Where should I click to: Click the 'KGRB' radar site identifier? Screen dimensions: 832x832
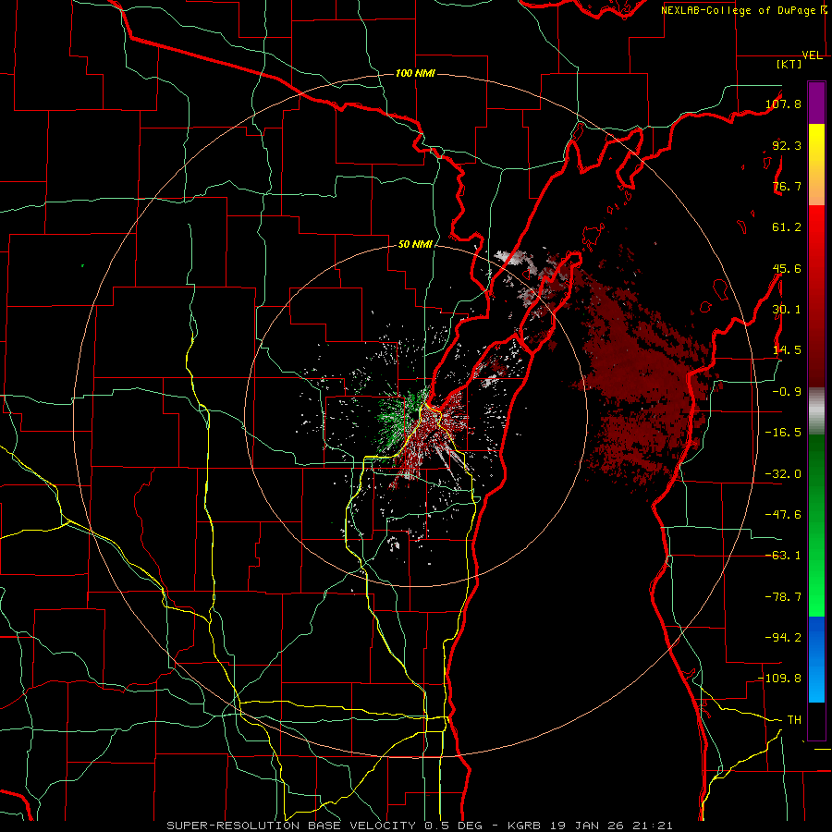coord(525,826)
